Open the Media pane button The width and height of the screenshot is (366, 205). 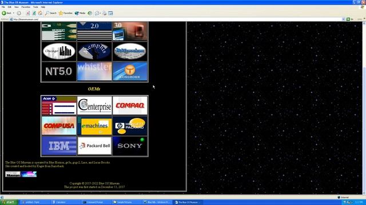tap(80, 13)
